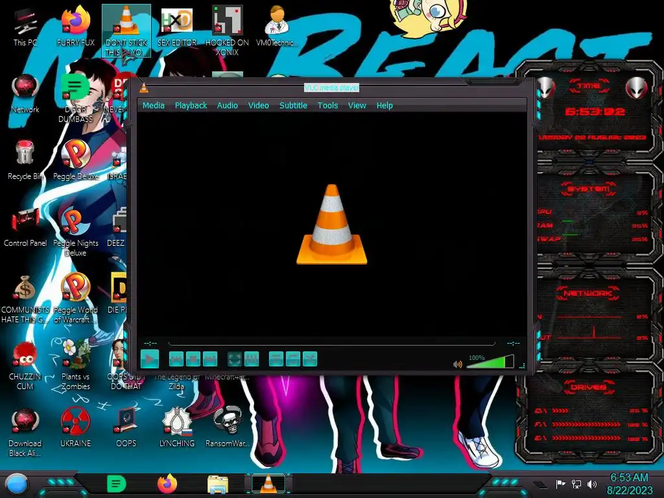
Task: Select the Plants vs Zombies shortcut
Action: pos(75,365)
